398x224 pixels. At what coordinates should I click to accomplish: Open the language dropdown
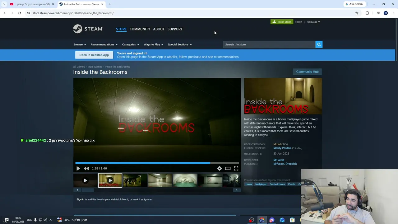click(313, 22)
